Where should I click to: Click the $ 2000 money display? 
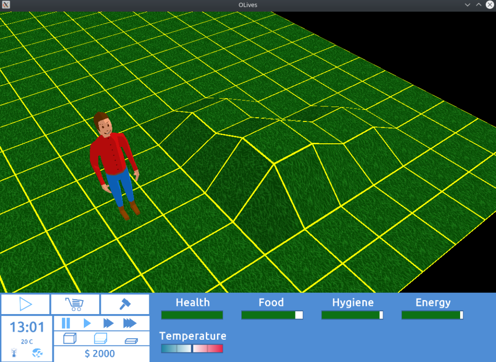click(100, 353)
